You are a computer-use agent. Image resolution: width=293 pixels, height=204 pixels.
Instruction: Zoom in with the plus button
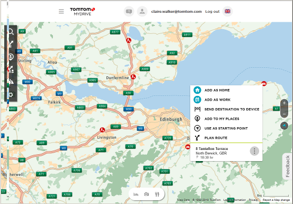click(x=284, y=103)
